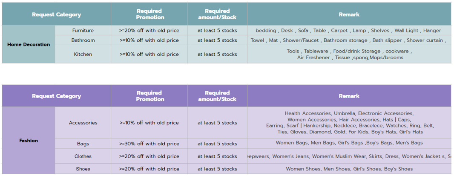This screenshot has height=176, width=454.
Task: Select the Women Bags, Men Bags remark cell
Action: click(x=349, y=144)
